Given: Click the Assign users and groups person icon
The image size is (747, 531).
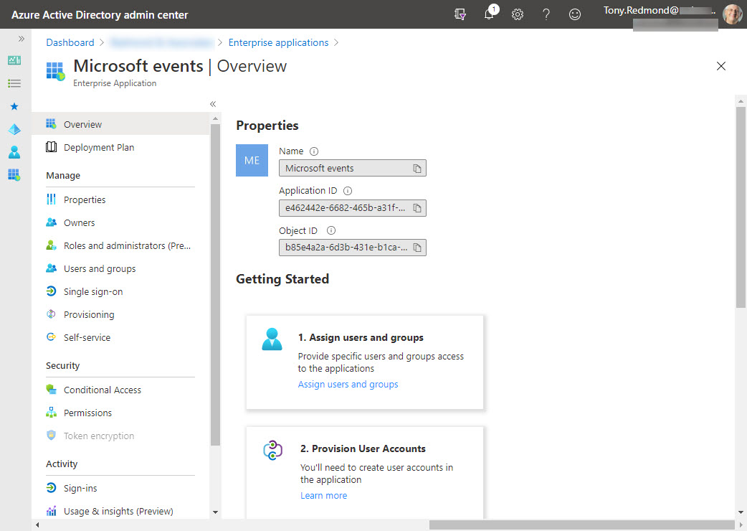Looking at the screenshot, I should pos(272,339).
